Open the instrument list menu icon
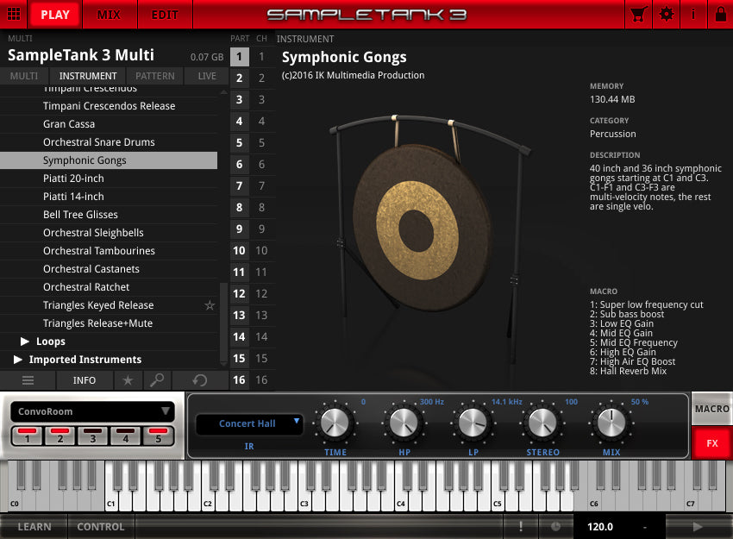The height and width of the screenshot is (539, 733). (28, 380)
